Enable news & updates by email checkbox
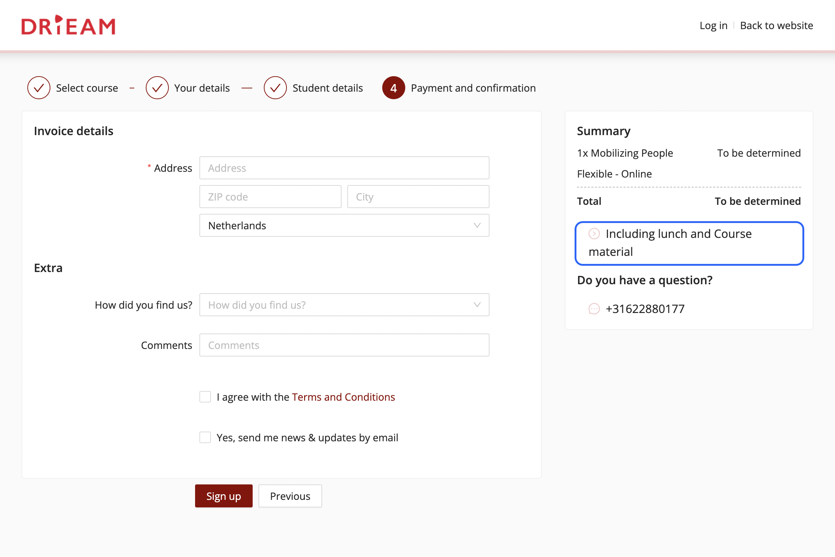Image resolution: width=835 pixels, height=557 pixels. pos(205,437)
